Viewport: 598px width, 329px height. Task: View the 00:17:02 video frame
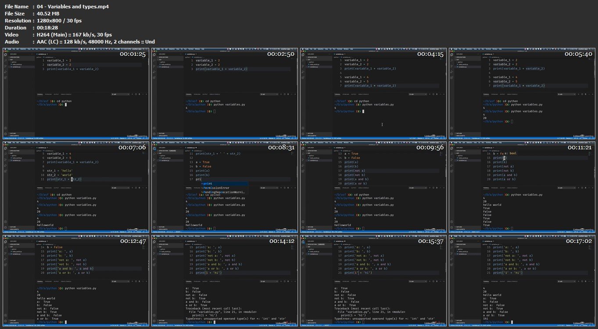click(522, 280)
